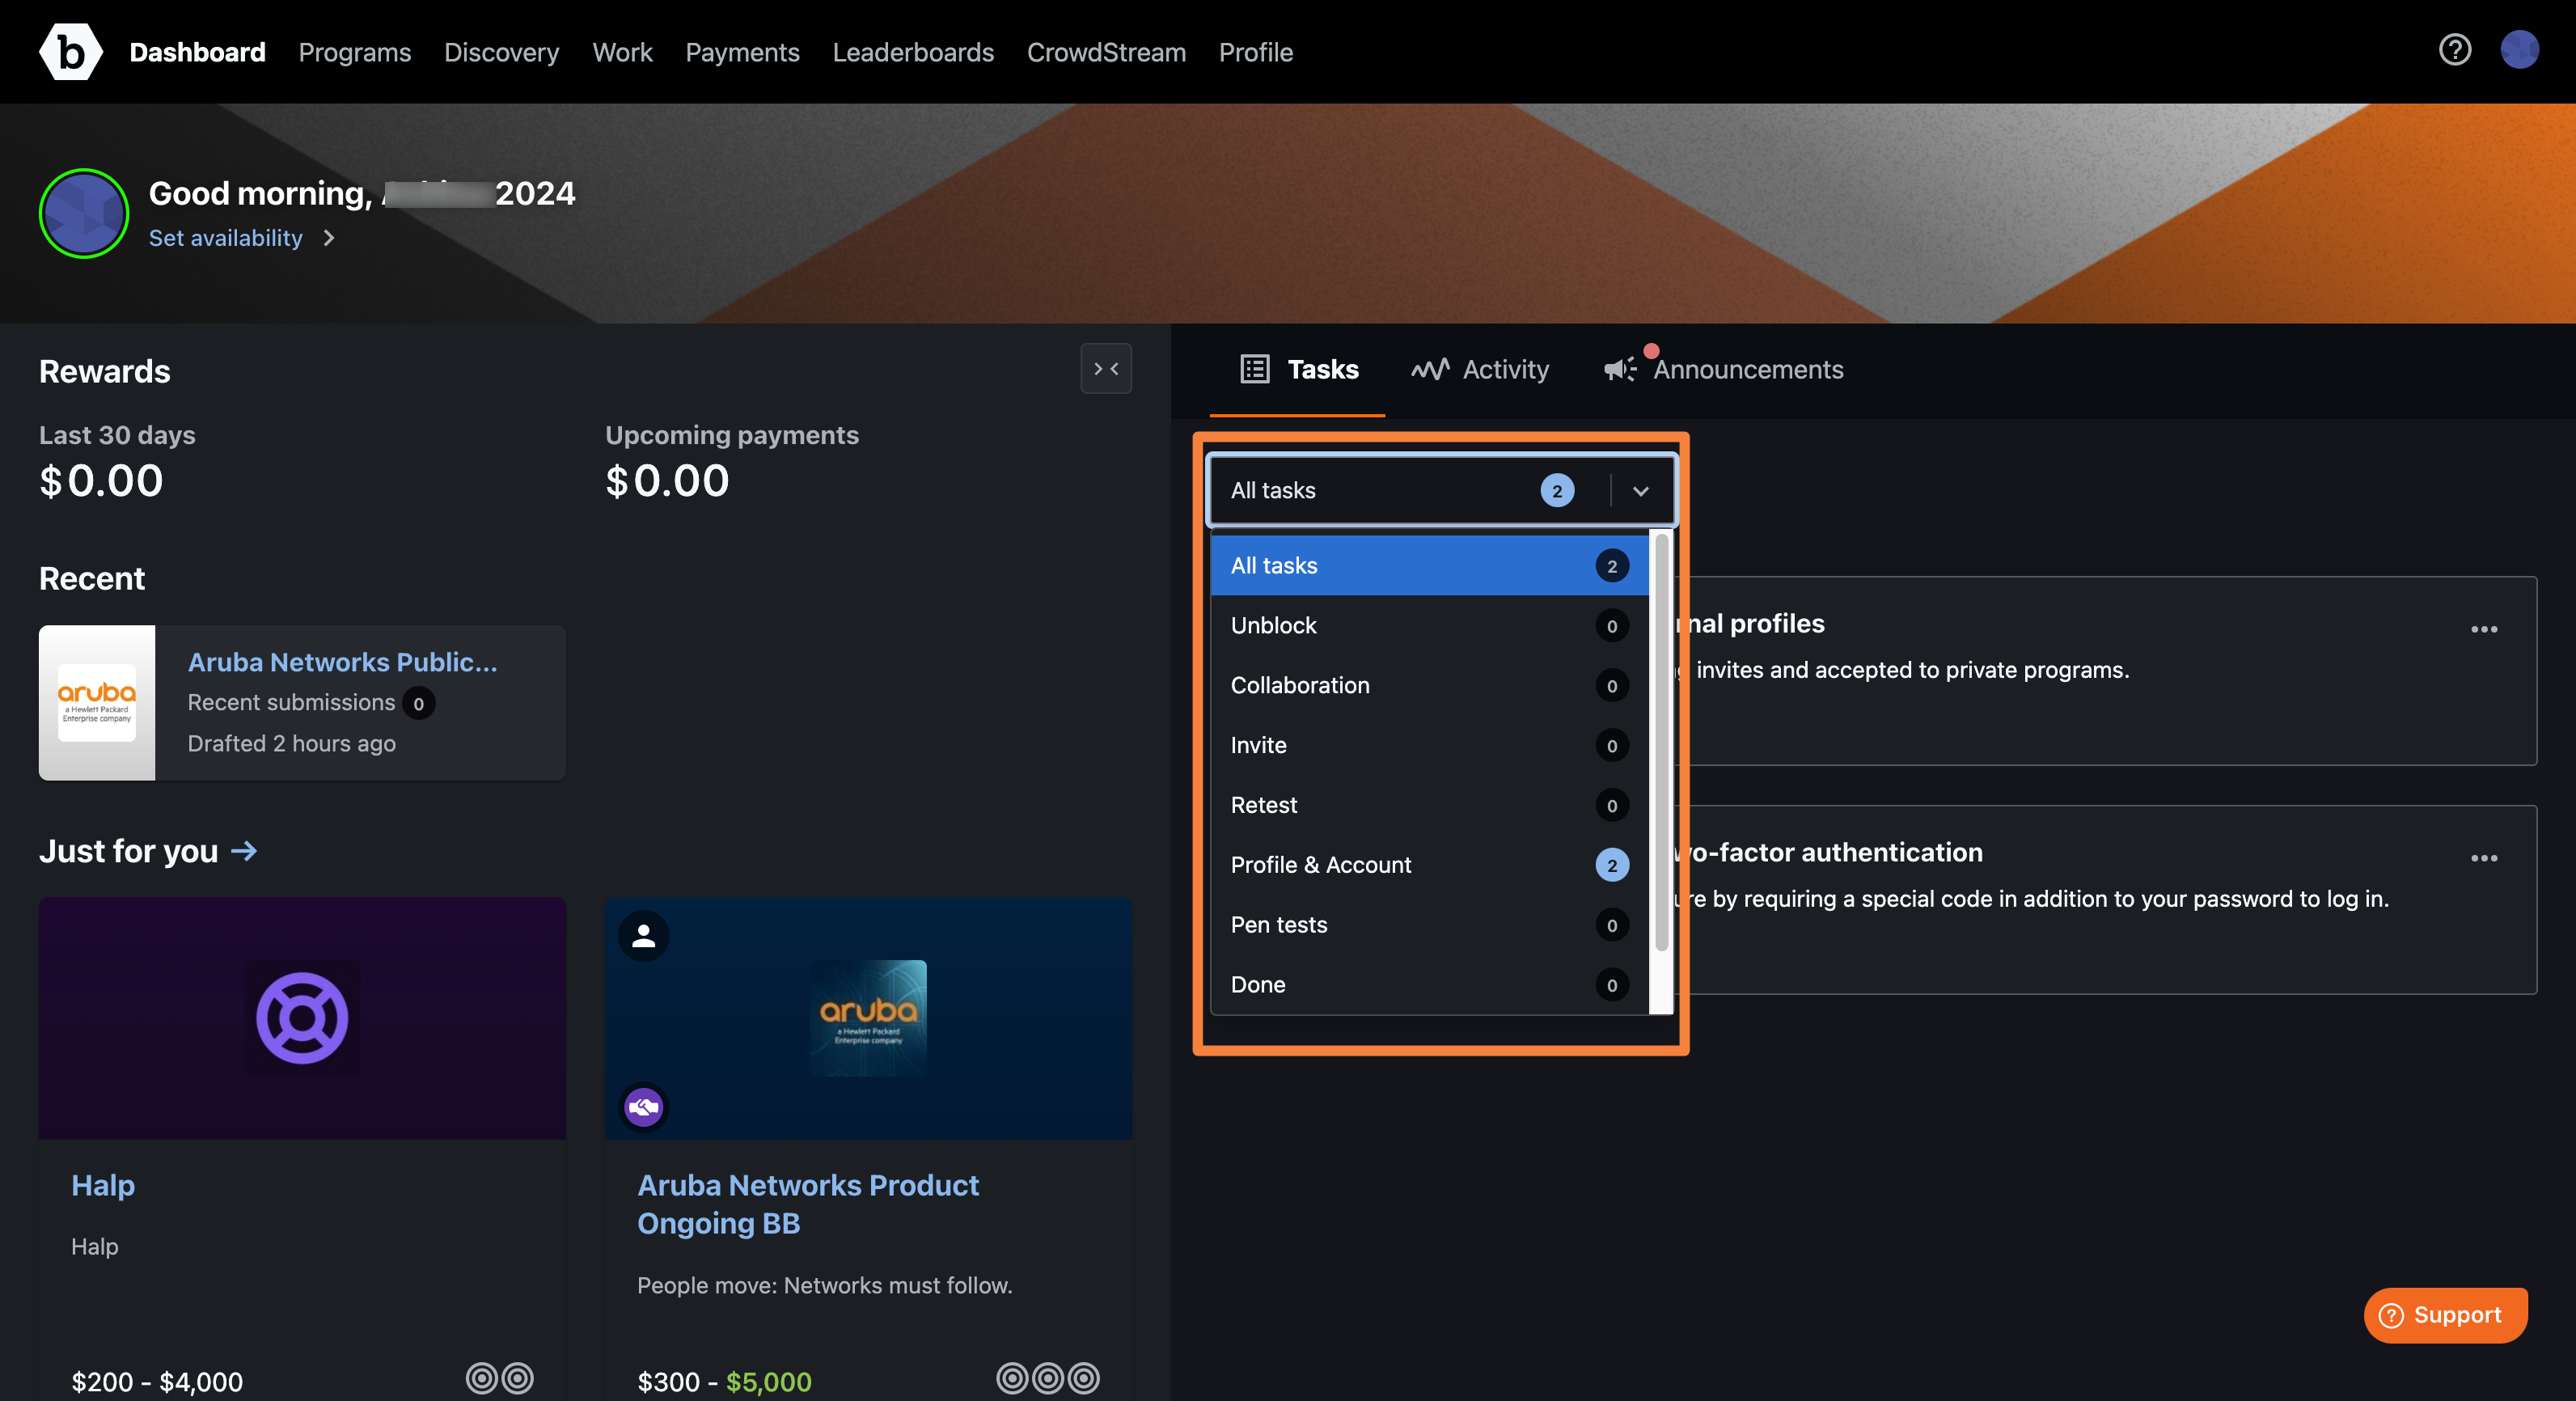
Task: Select the Activity chart icon
Action: (x=1429, y=367)
